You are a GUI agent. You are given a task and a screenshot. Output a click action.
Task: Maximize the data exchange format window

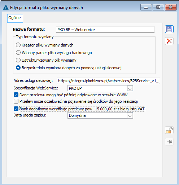tap(158, 7)
